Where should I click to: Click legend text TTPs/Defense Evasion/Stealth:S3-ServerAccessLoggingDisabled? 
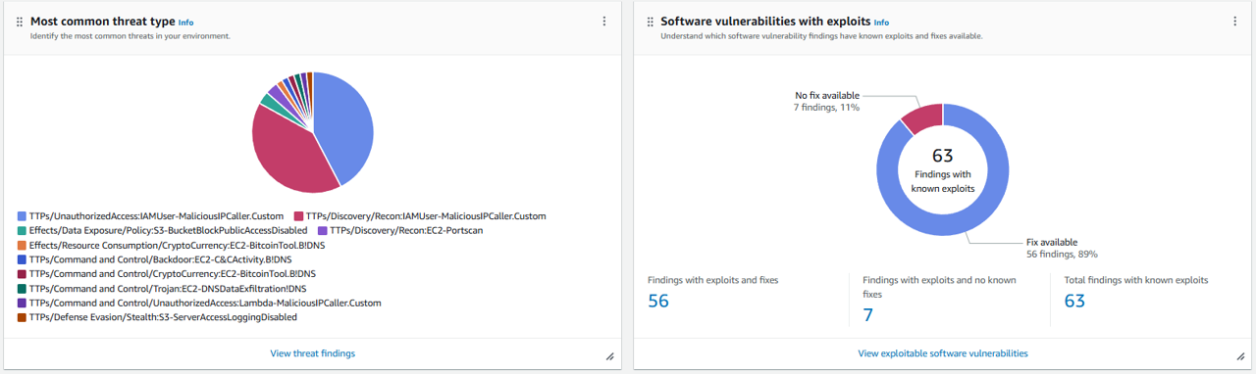pyautogui.click(x=164, y=317)
